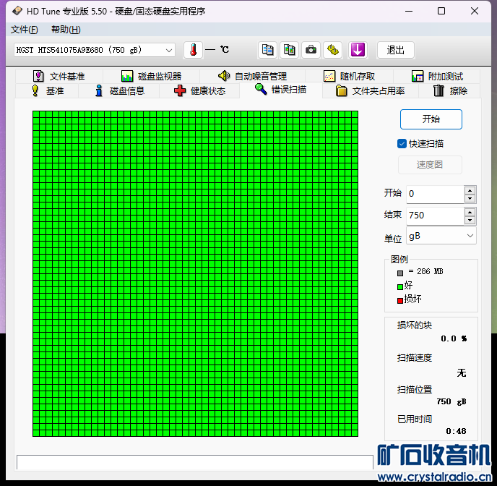Decrease the 开始 value with down arrow

pyautogui.click(x=470, y=199)
